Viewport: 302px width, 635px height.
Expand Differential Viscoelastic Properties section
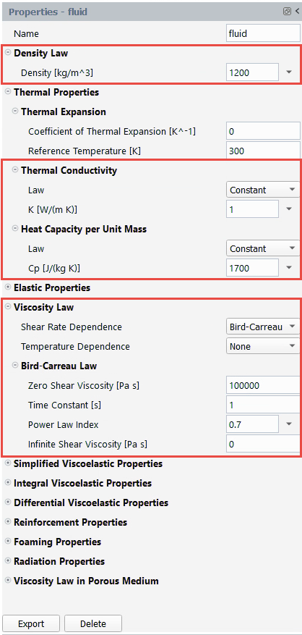coord(8,502)
